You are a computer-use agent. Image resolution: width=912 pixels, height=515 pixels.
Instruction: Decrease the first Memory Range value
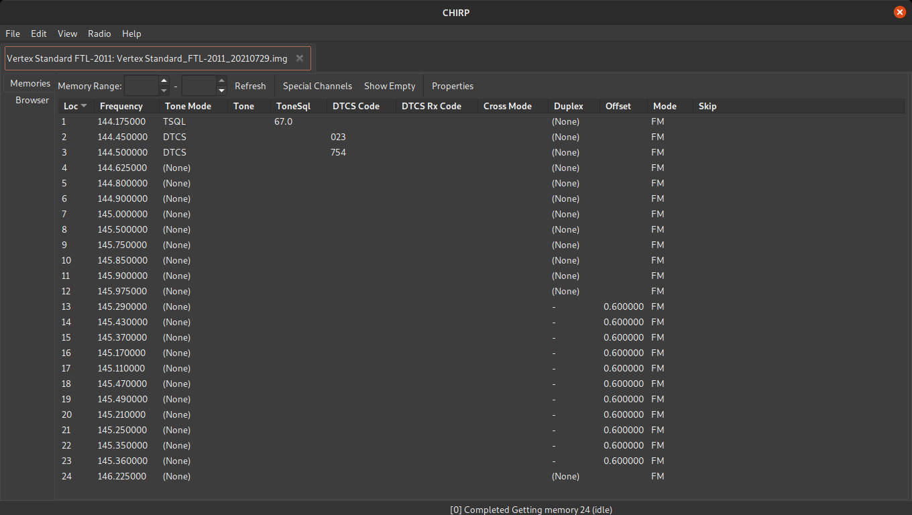[x=164, y=91]
